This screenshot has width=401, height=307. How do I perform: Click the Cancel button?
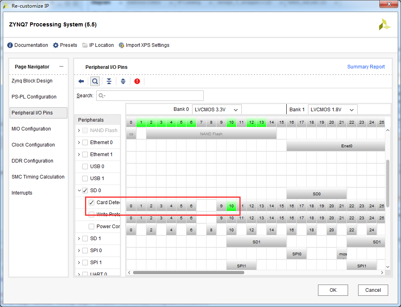(x=373, y=290)
